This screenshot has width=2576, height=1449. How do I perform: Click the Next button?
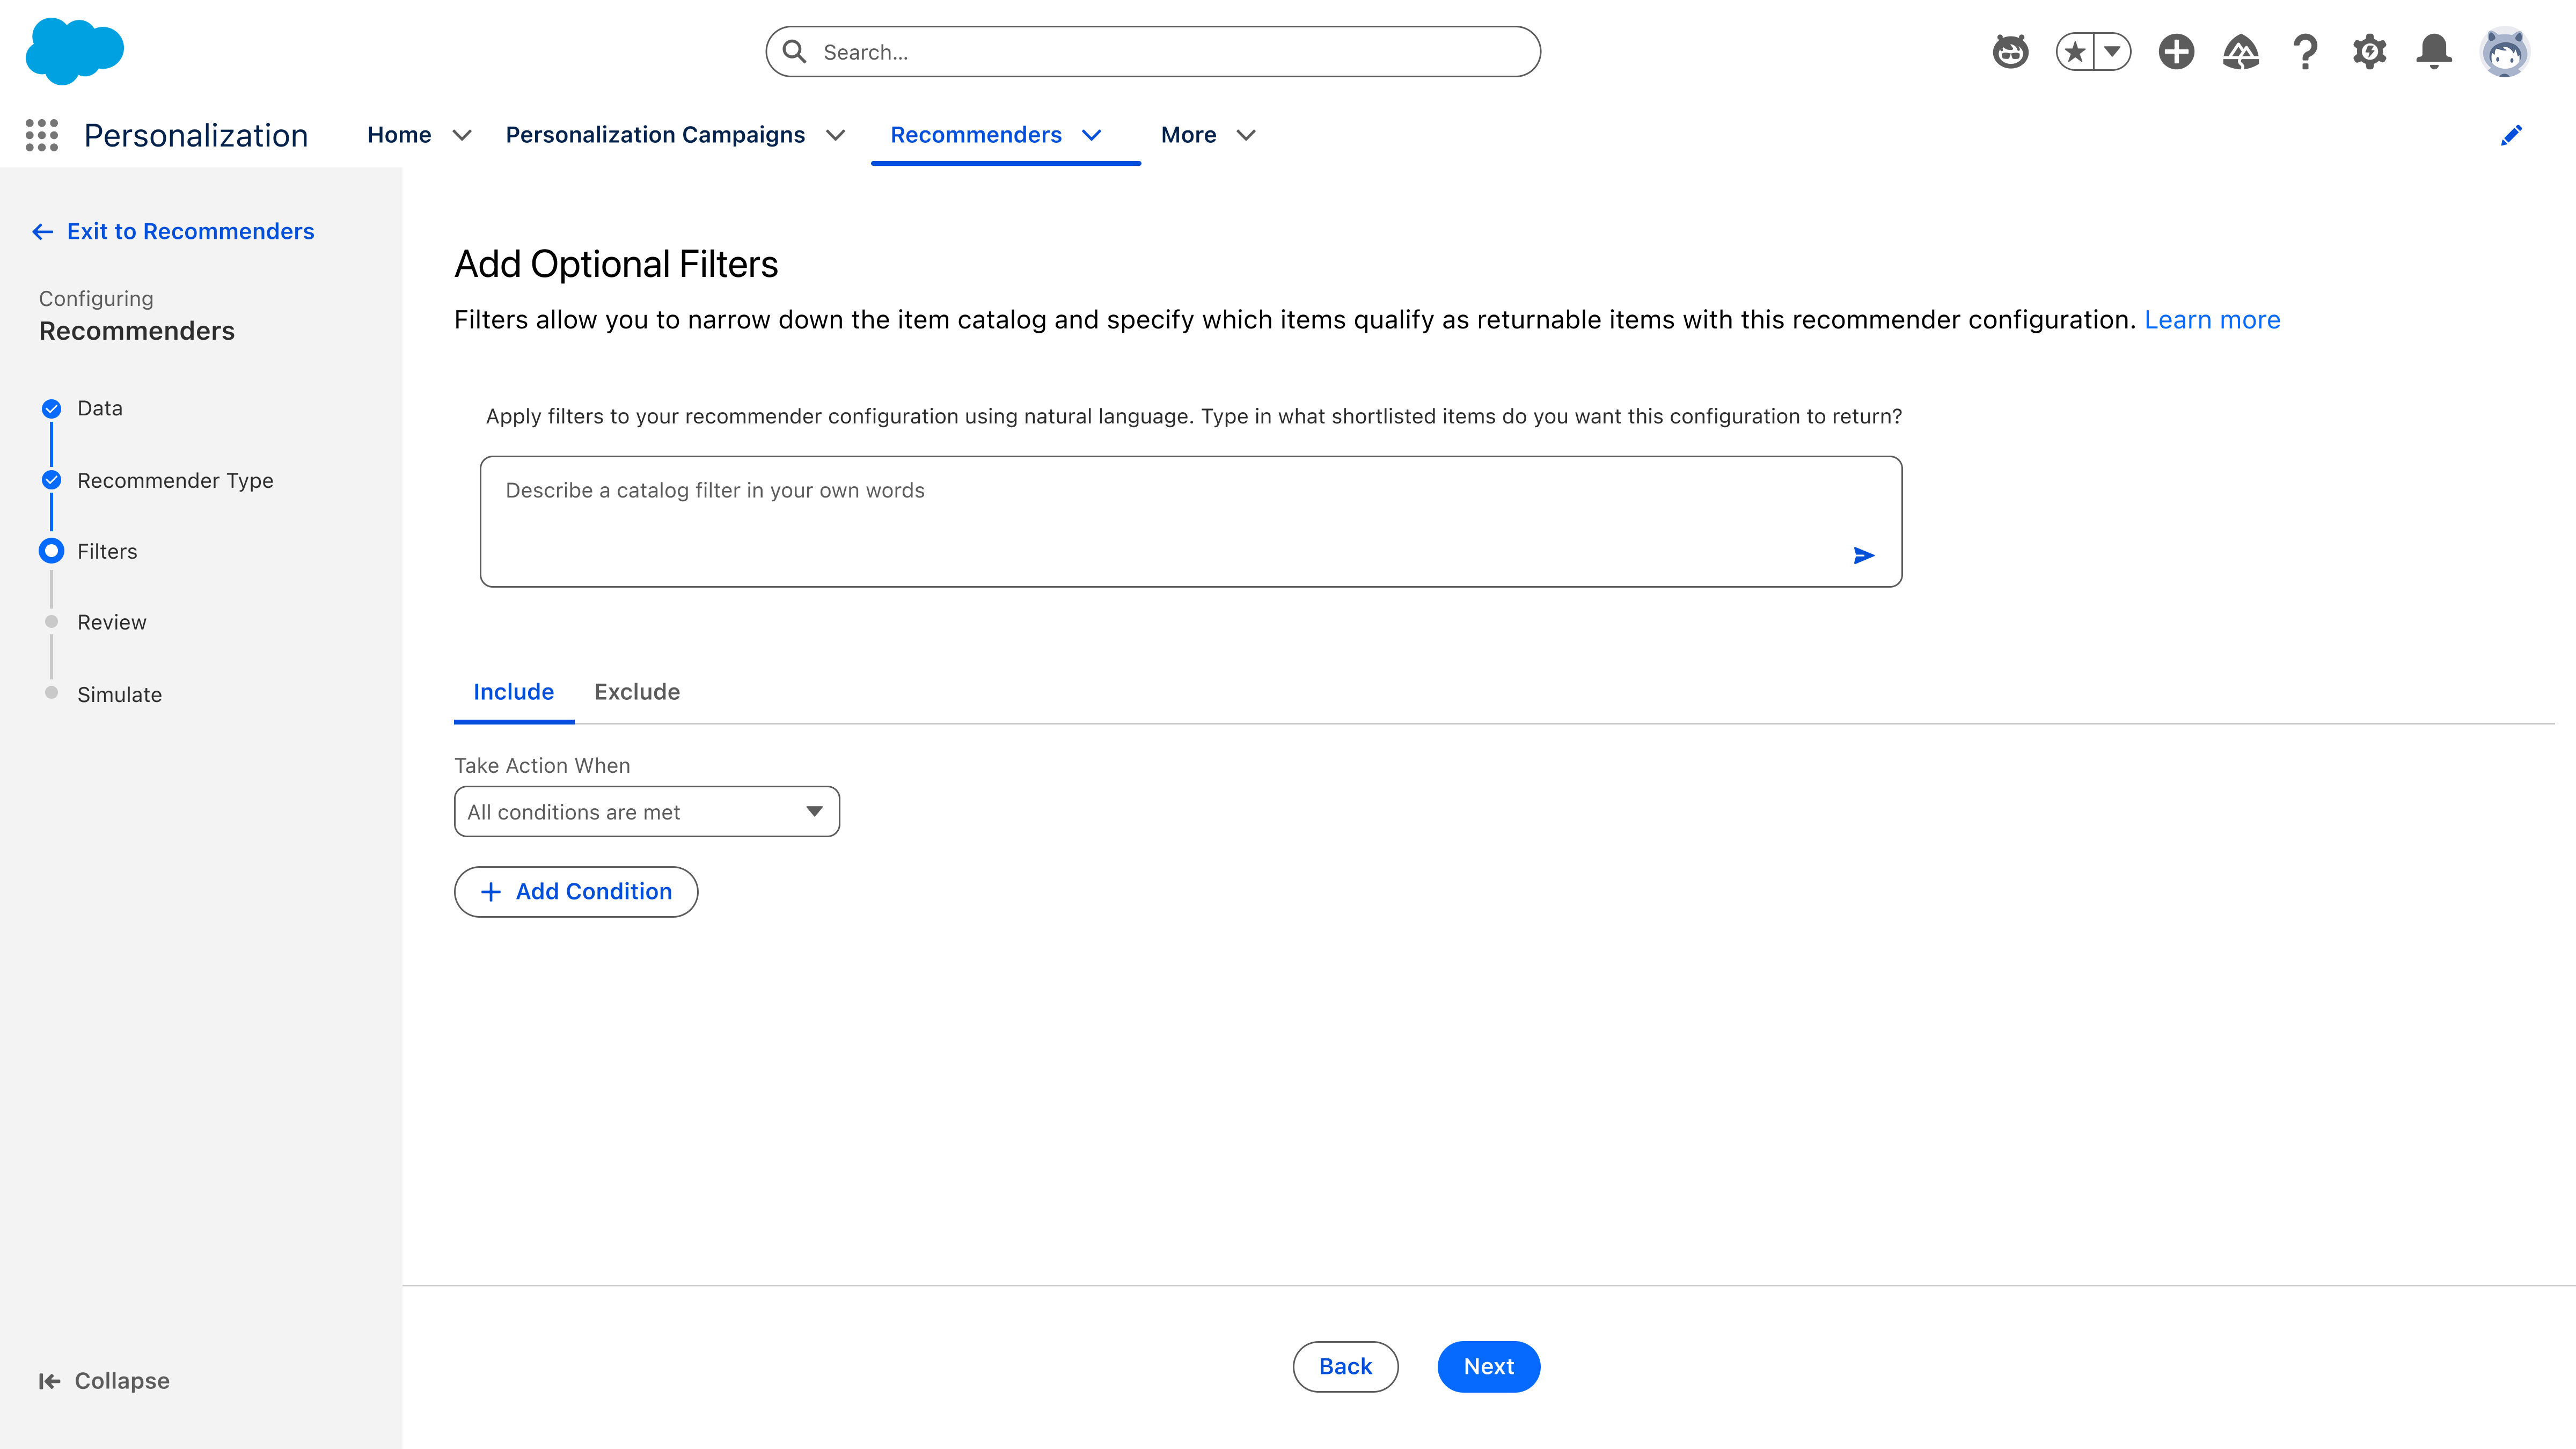1488,1367
